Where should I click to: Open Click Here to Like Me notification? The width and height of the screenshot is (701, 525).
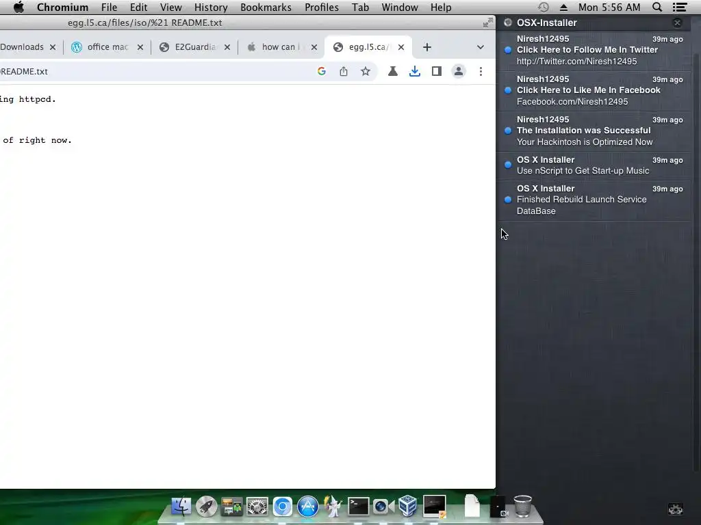tap(594, 91)
